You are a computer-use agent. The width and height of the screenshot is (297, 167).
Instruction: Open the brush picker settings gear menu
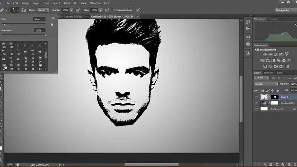[53, 18]
